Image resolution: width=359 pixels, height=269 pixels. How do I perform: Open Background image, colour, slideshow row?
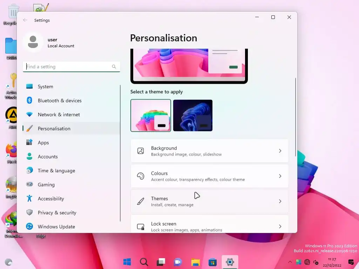coord(210,151)
